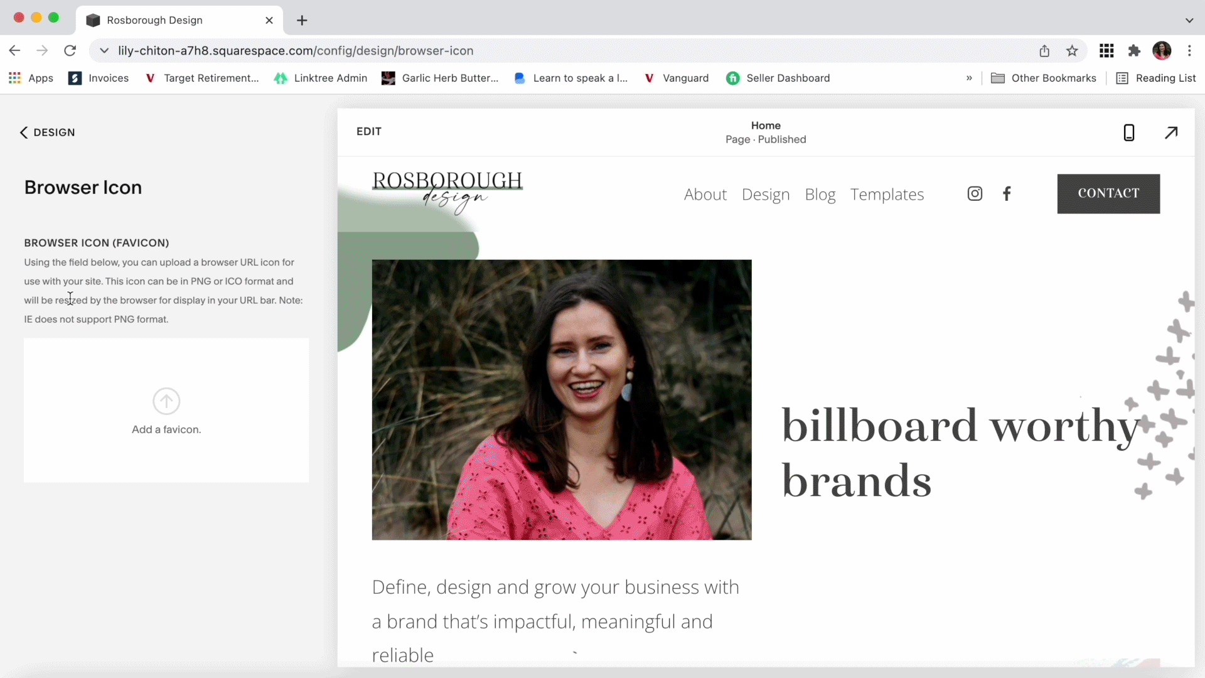This screenshot has width=1205, height=678.
Task: Open the Reading List
Action: pyautogui.click(x=1156, y=78)
